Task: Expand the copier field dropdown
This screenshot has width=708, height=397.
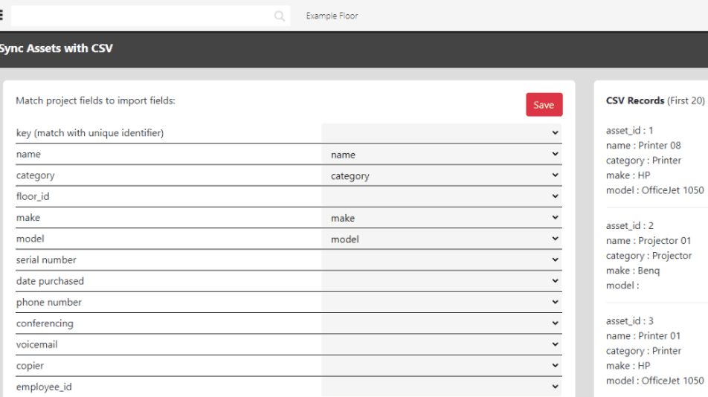Action: tap(442, 367)
